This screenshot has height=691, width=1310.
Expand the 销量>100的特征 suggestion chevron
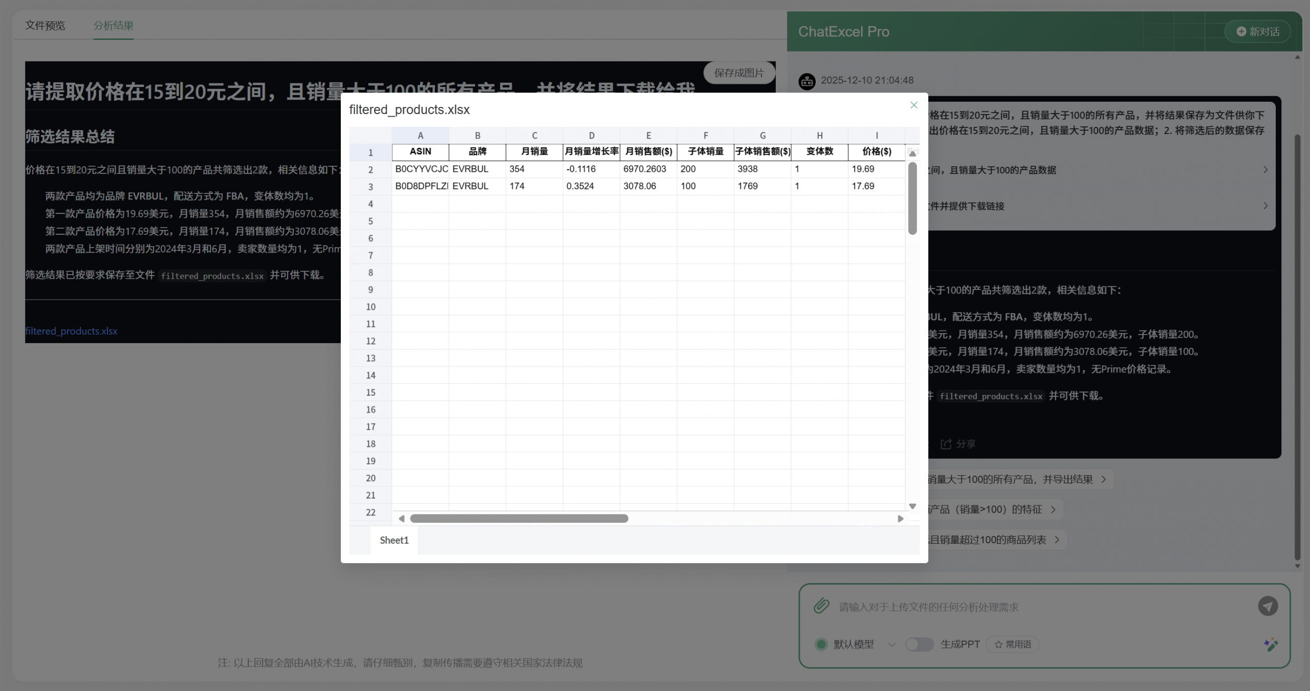pyautogui.click(x=1053, y=509)
